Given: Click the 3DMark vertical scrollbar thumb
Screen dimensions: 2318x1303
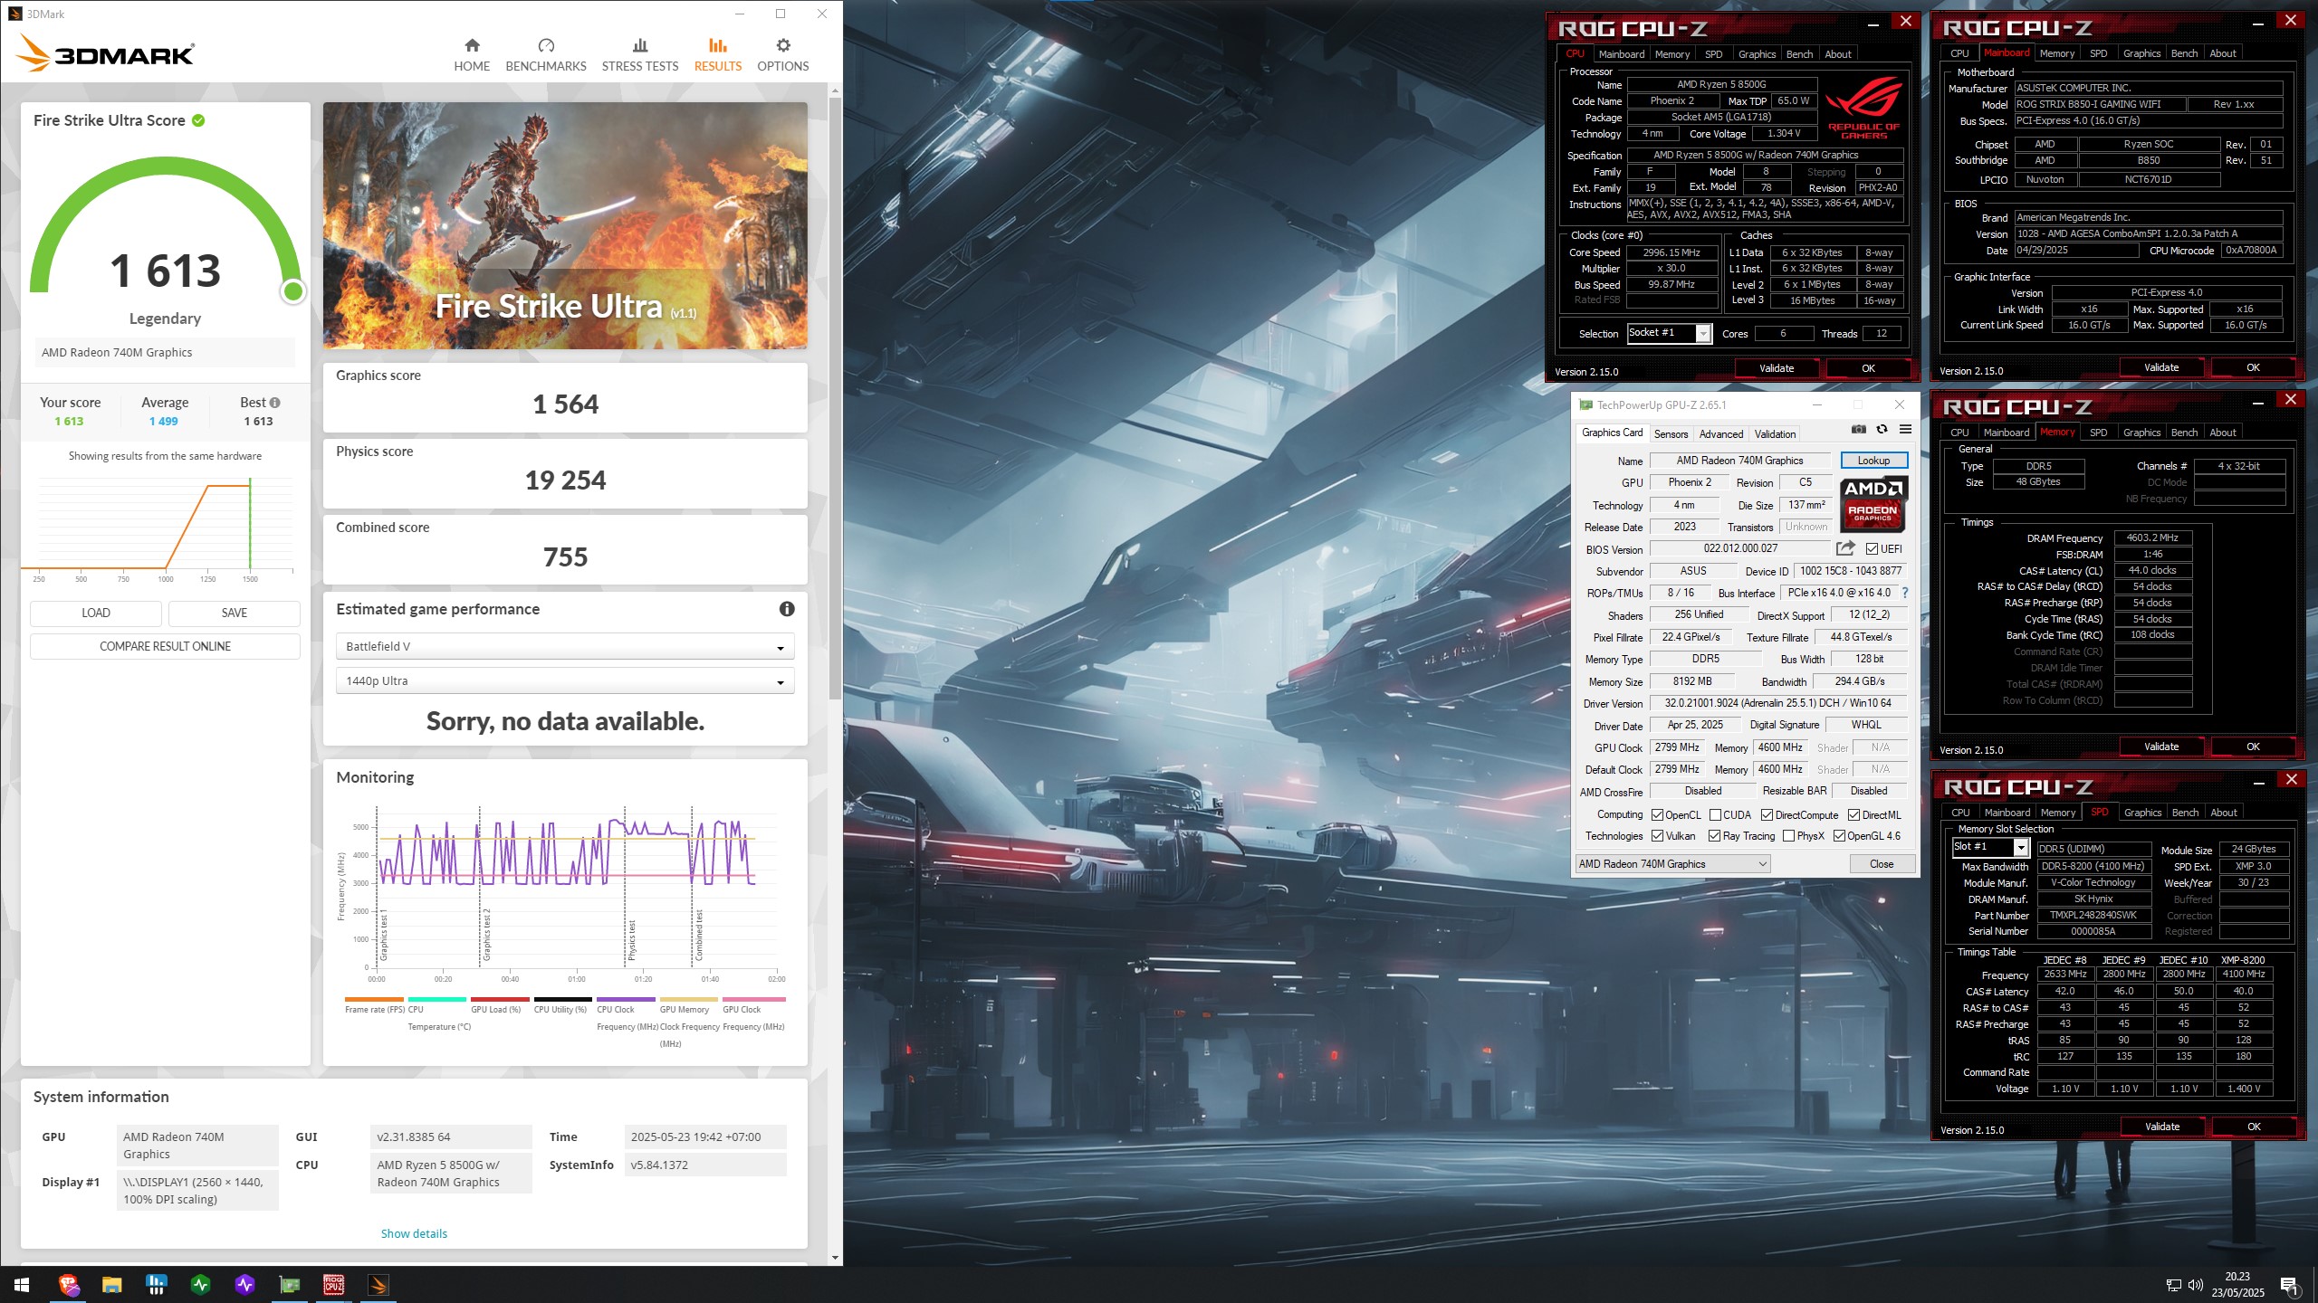Looking at the screenshot, I should (x=834, y=396).
